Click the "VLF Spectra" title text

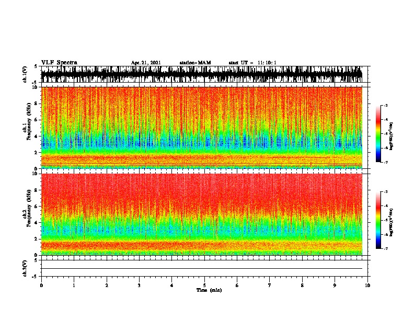pos(59,63)
